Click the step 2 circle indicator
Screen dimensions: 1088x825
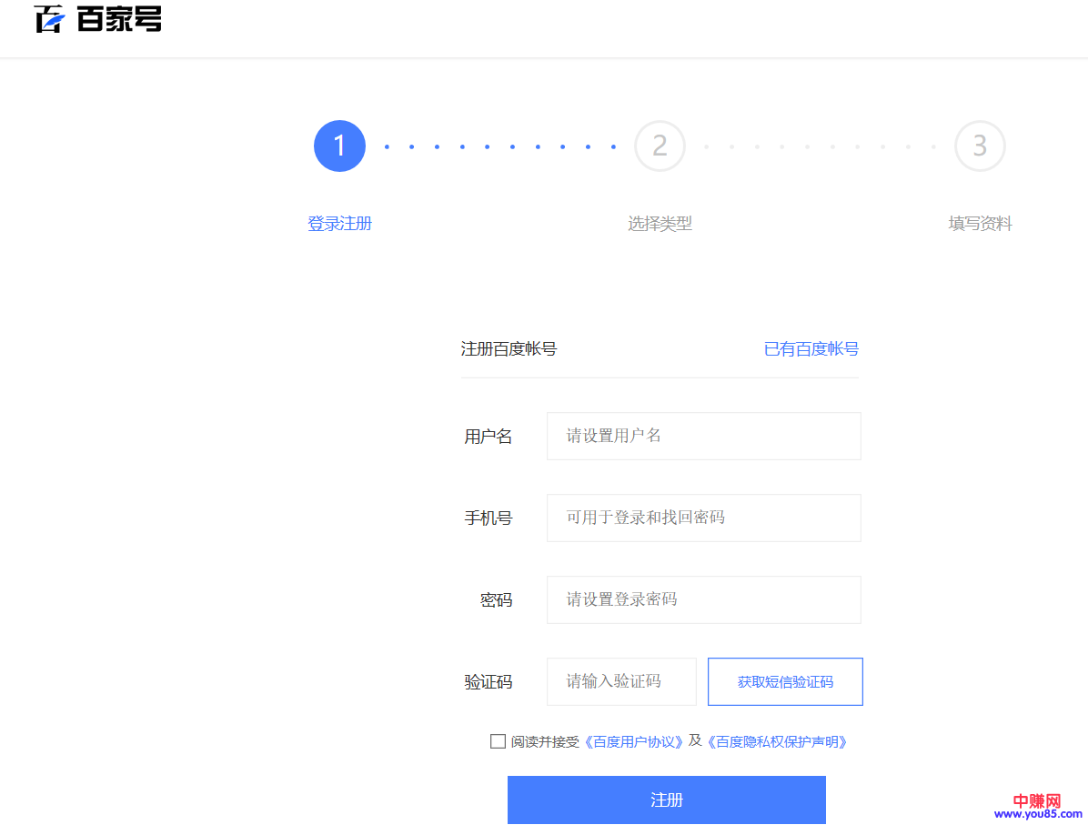click(660, 146)
